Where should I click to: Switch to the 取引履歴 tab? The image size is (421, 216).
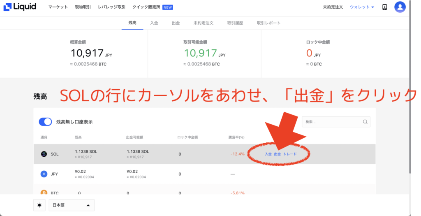235,23
